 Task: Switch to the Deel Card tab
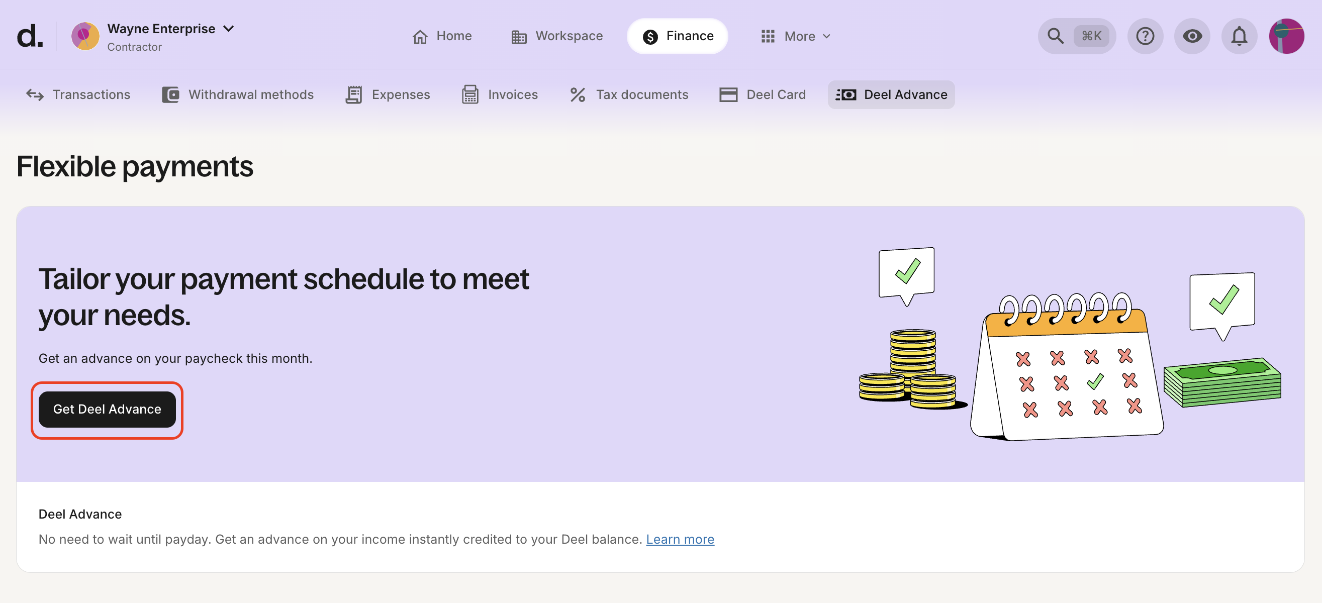(763, 94)
